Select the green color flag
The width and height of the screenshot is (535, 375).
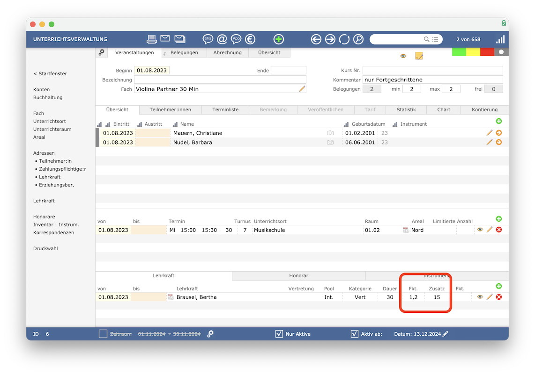pos(459,52)
